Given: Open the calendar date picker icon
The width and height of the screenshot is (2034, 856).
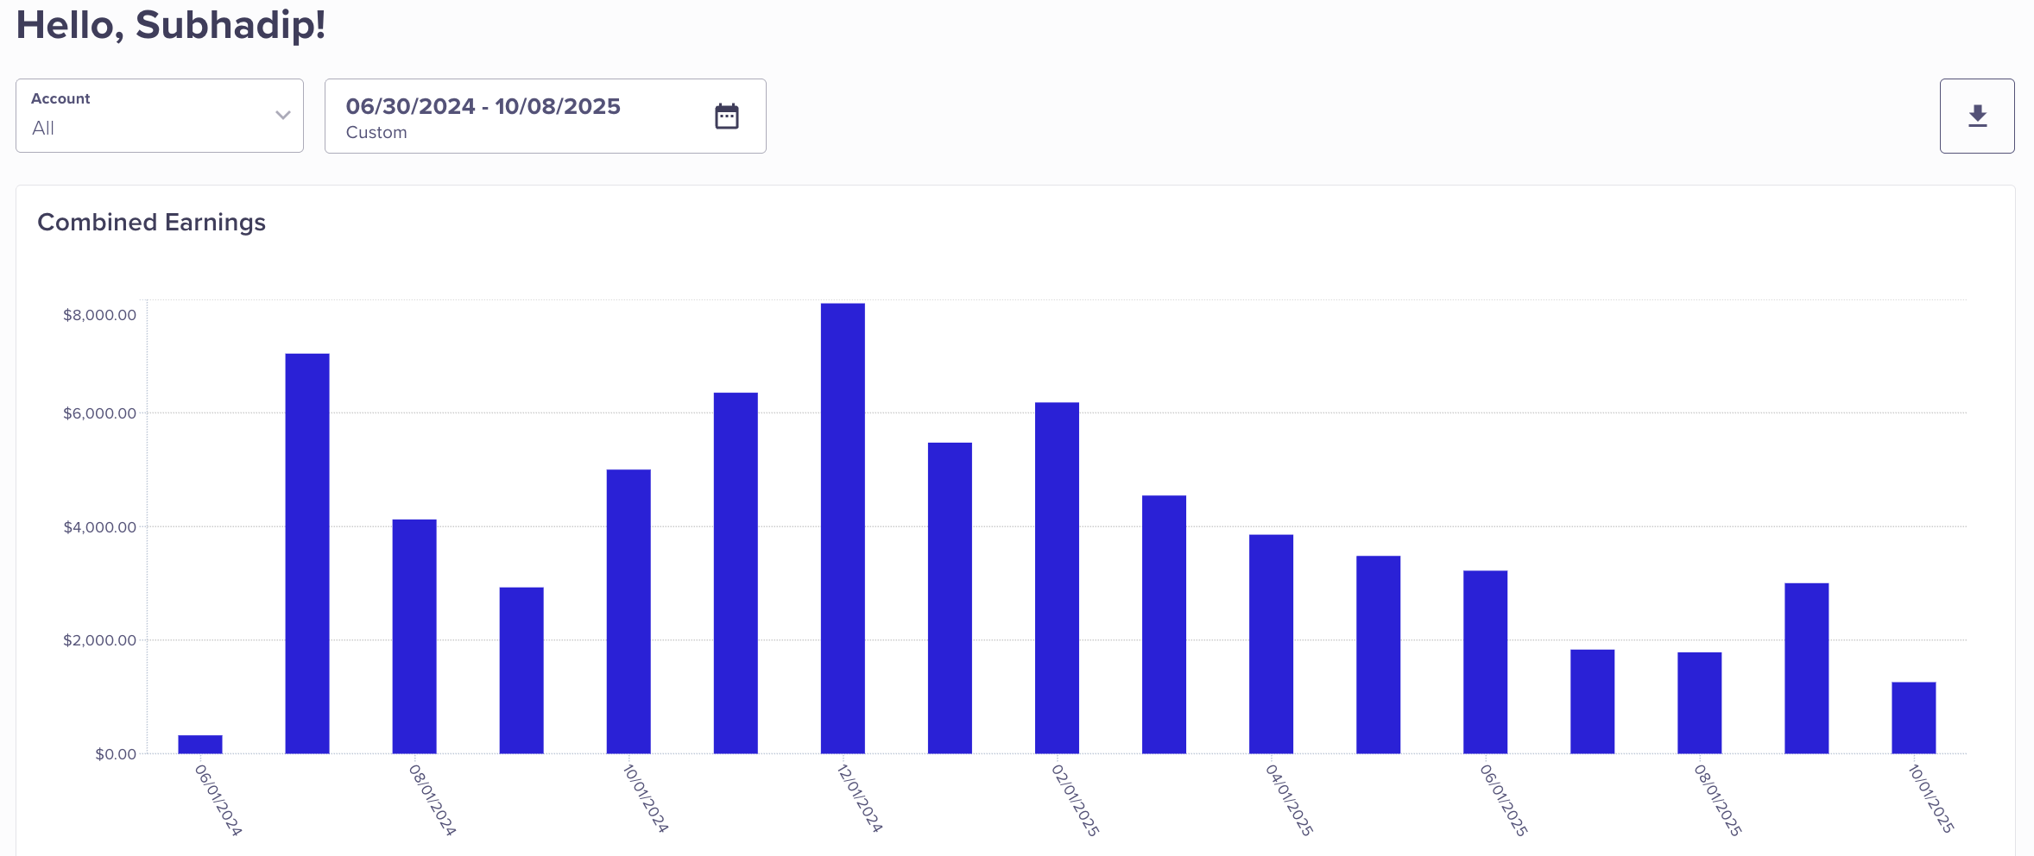Looking at the screenshot, I should tap(727, 116).
